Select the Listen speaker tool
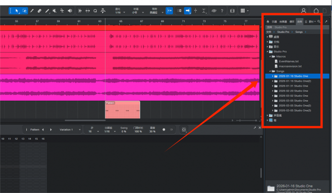 (x=70, y=11)
